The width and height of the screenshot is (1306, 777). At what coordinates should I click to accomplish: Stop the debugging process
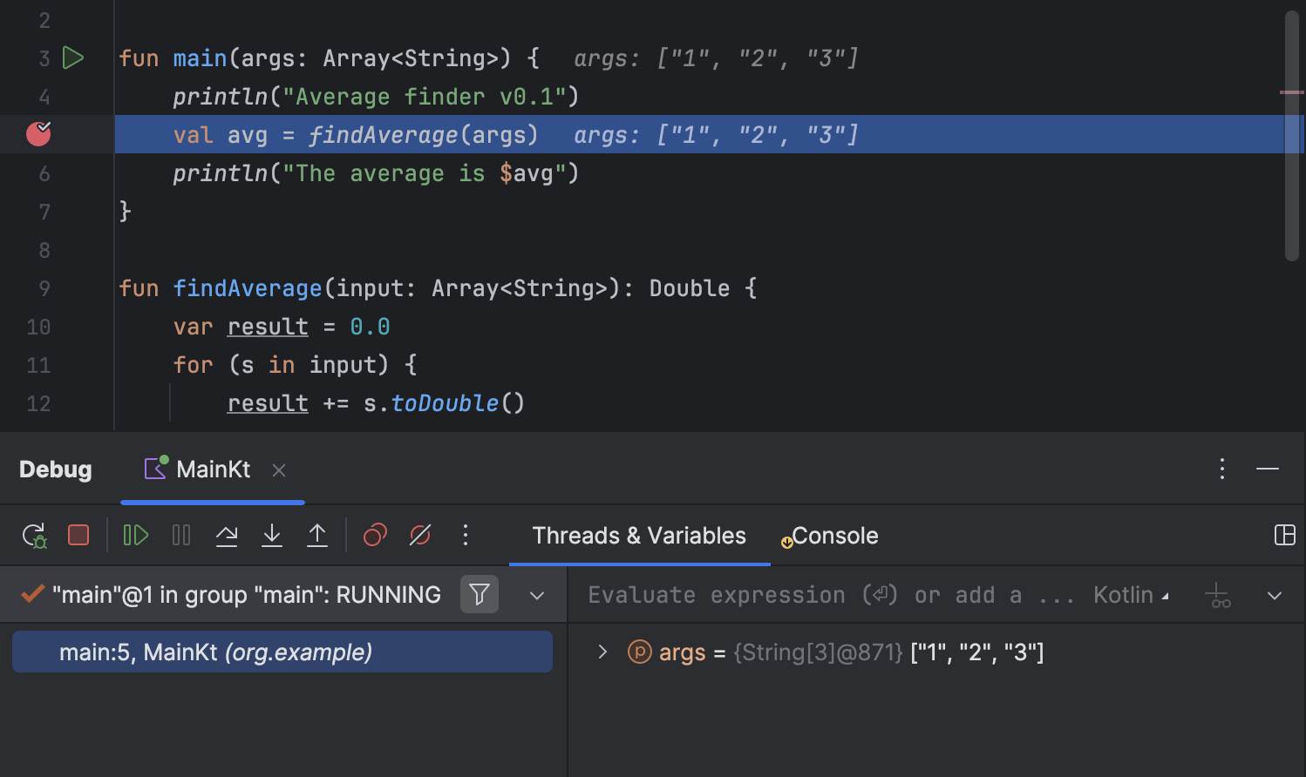pyautogui.click(x=78, y=536)
